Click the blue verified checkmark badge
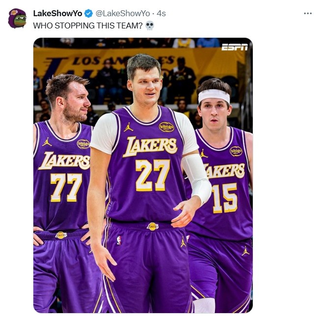The height and width of the screenshot is (317, 319). point(88,13)
